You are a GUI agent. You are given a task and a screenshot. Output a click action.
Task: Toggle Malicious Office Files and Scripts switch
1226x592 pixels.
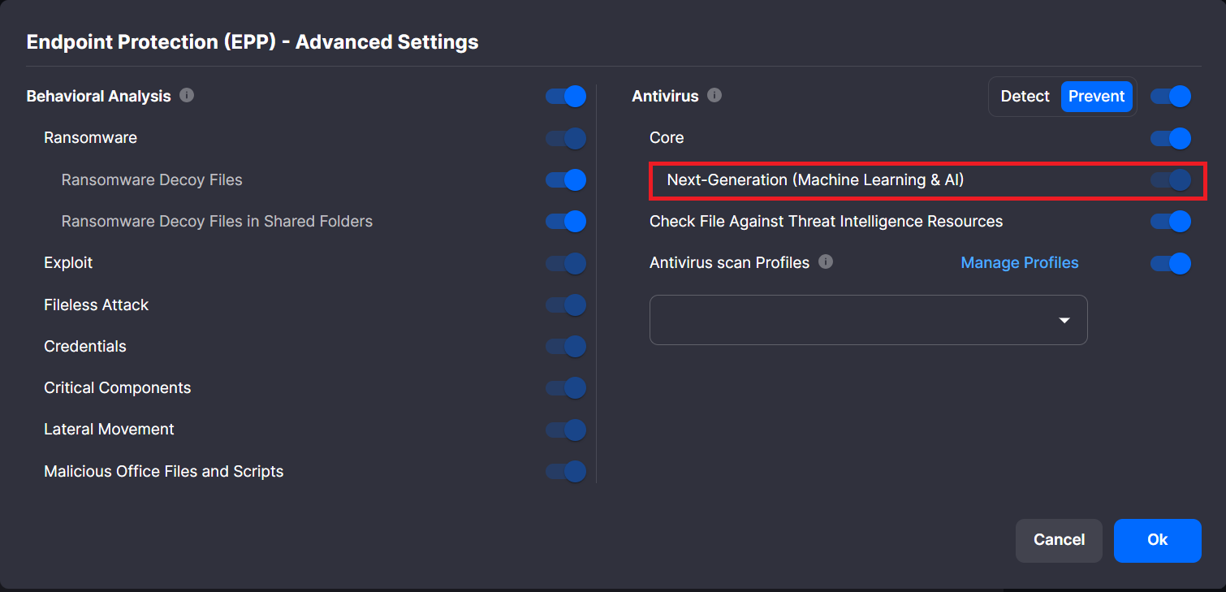click(x=566, y=471)
